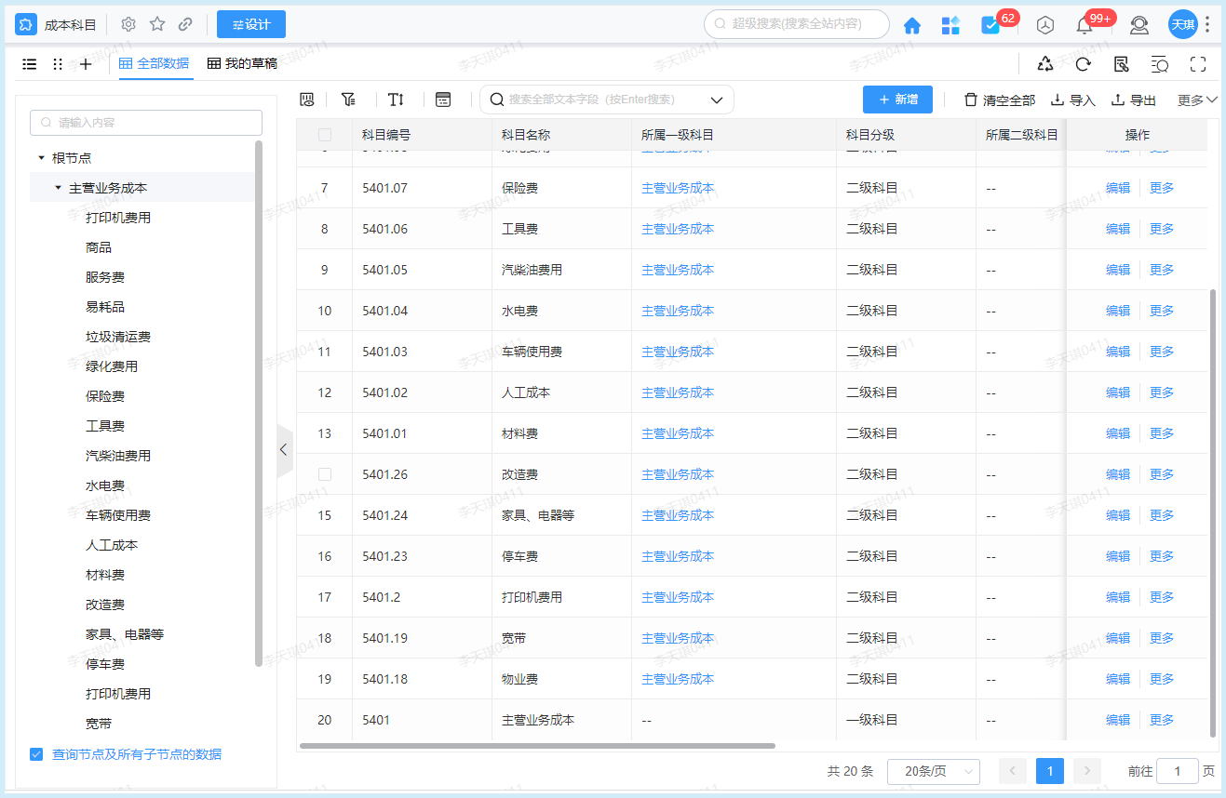Viewport: 1226px width, 798px height.
Task: Toggle the 查询节点及所有子节点的数据 checkbox
Action: [36, 754]
